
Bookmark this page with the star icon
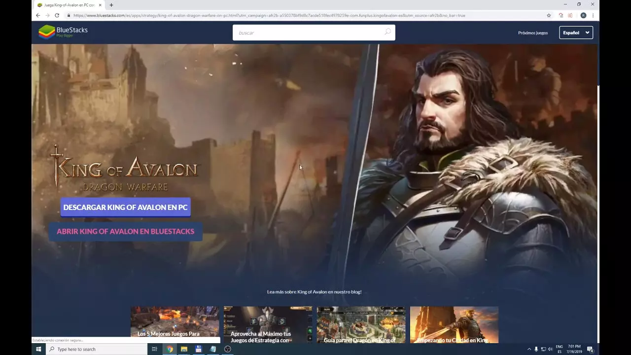549,15
